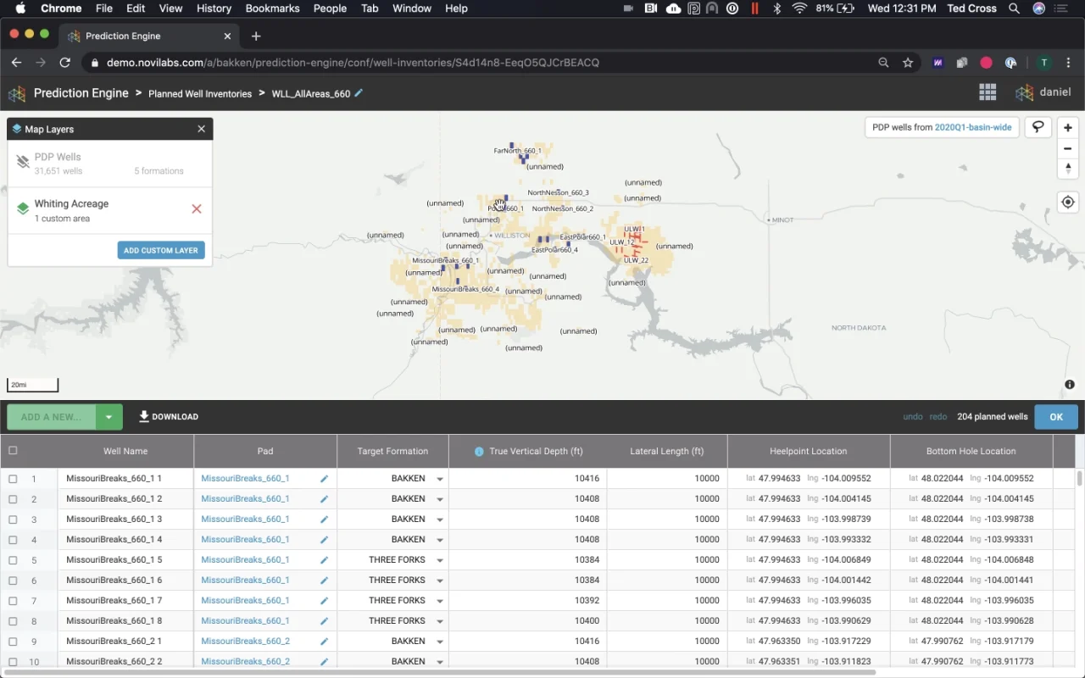Check the row 9 checkbox
1085x678 pixels.
click(x=13, y=642)
